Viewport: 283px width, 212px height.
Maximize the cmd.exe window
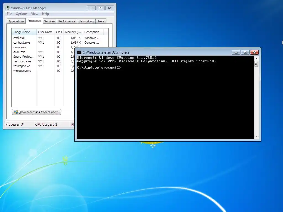245,52
